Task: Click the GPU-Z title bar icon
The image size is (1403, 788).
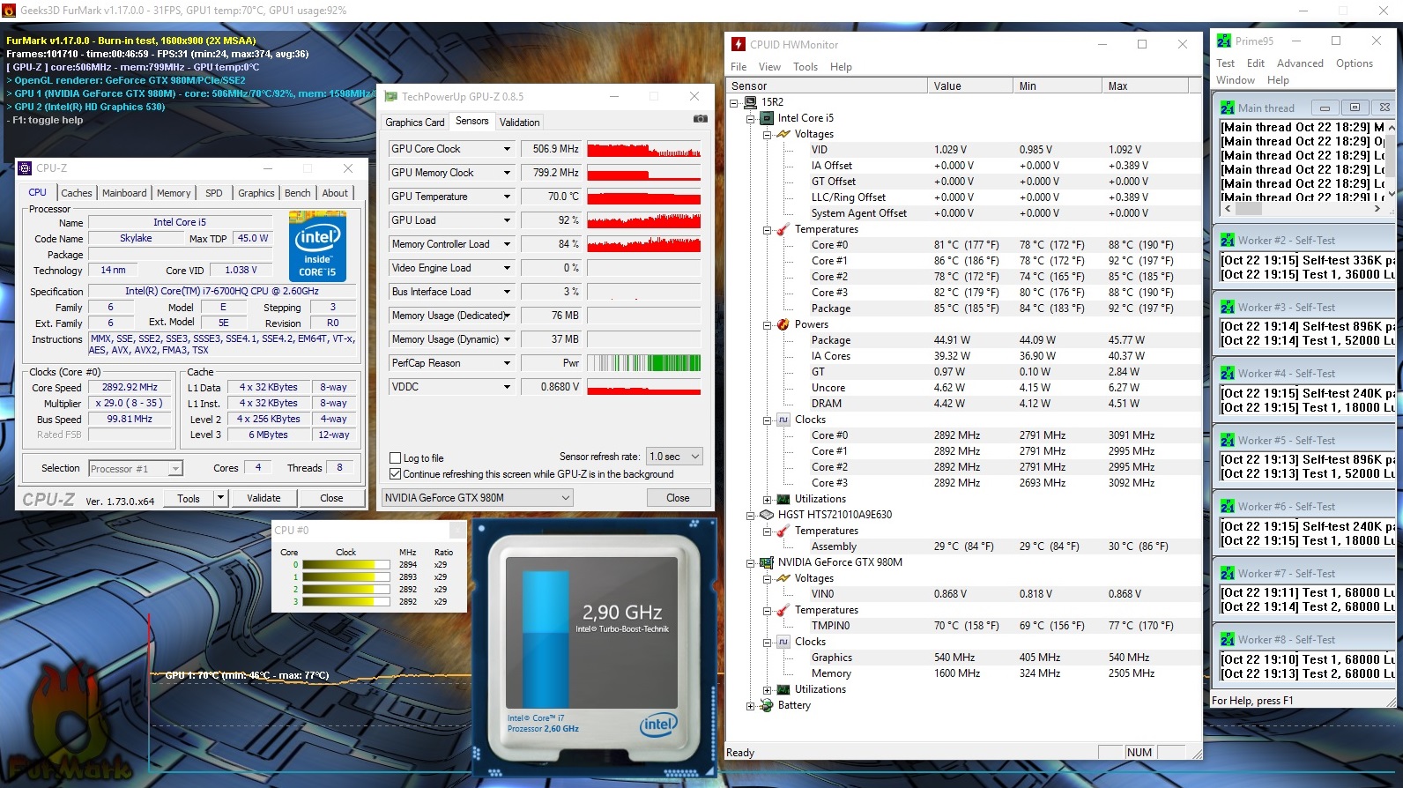Action: point(391,96)
